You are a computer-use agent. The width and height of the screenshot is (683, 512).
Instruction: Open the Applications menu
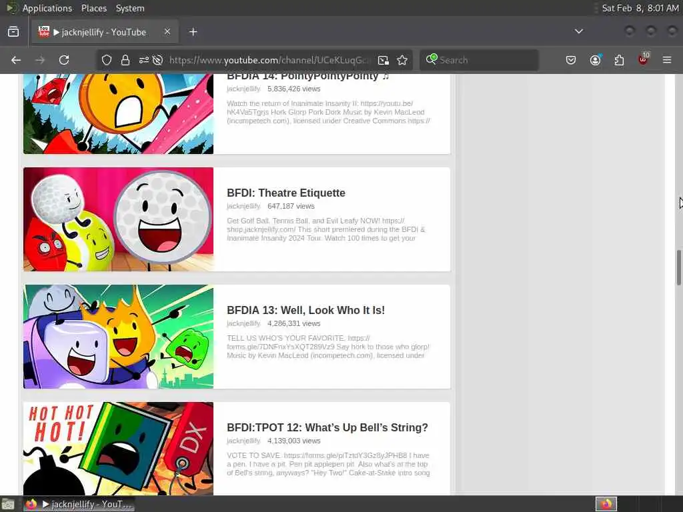pyautogui.click(x=47, y=8)
